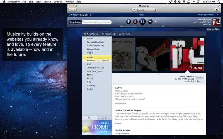Click the Foster the People album cover

coord(123,54)
